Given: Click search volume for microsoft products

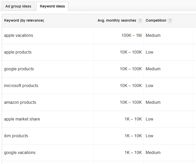Looking at the screenshot, I should pos(131,86).
